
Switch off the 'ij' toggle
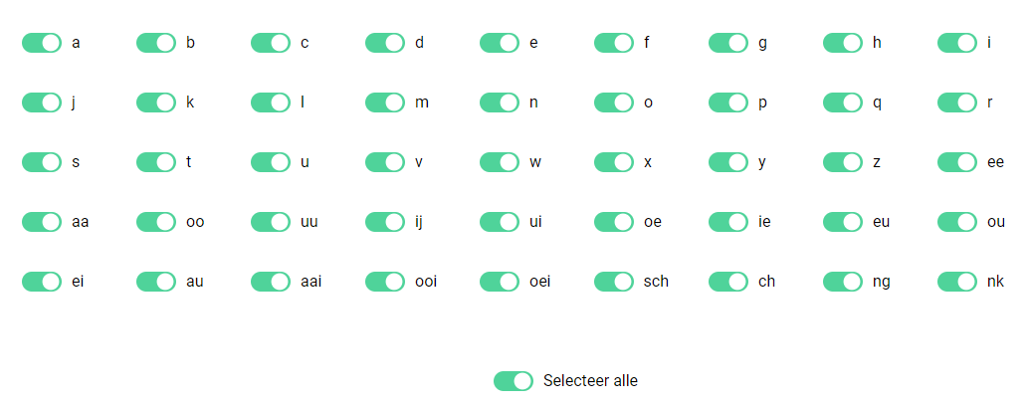(385, 221)
